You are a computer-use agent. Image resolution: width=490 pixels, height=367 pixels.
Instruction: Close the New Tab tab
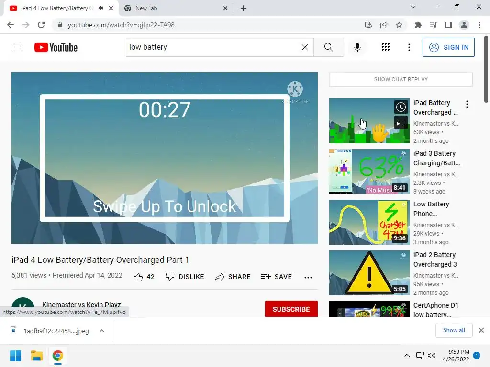click(x=225, y=8)
